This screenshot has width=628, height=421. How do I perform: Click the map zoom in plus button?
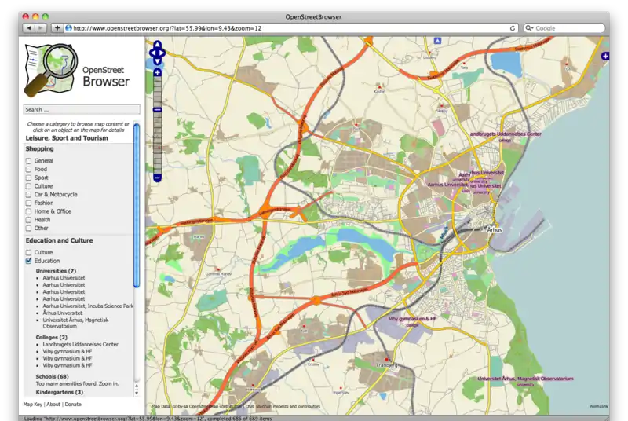pos(157,73)
